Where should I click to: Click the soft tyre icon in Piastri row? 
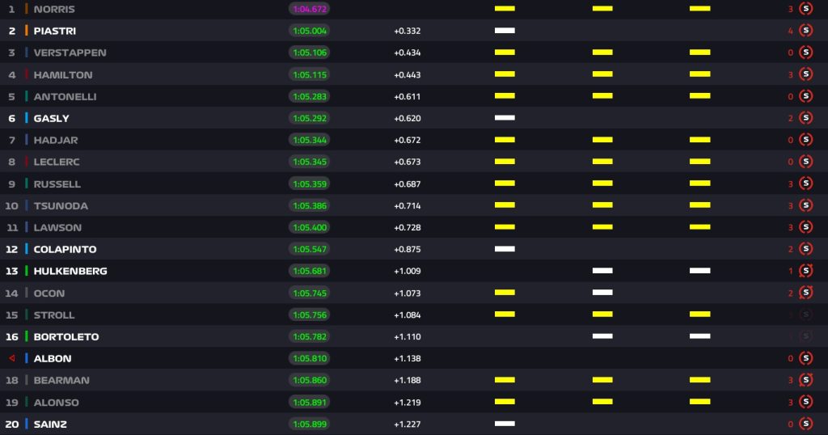click(x=805, y=31)
